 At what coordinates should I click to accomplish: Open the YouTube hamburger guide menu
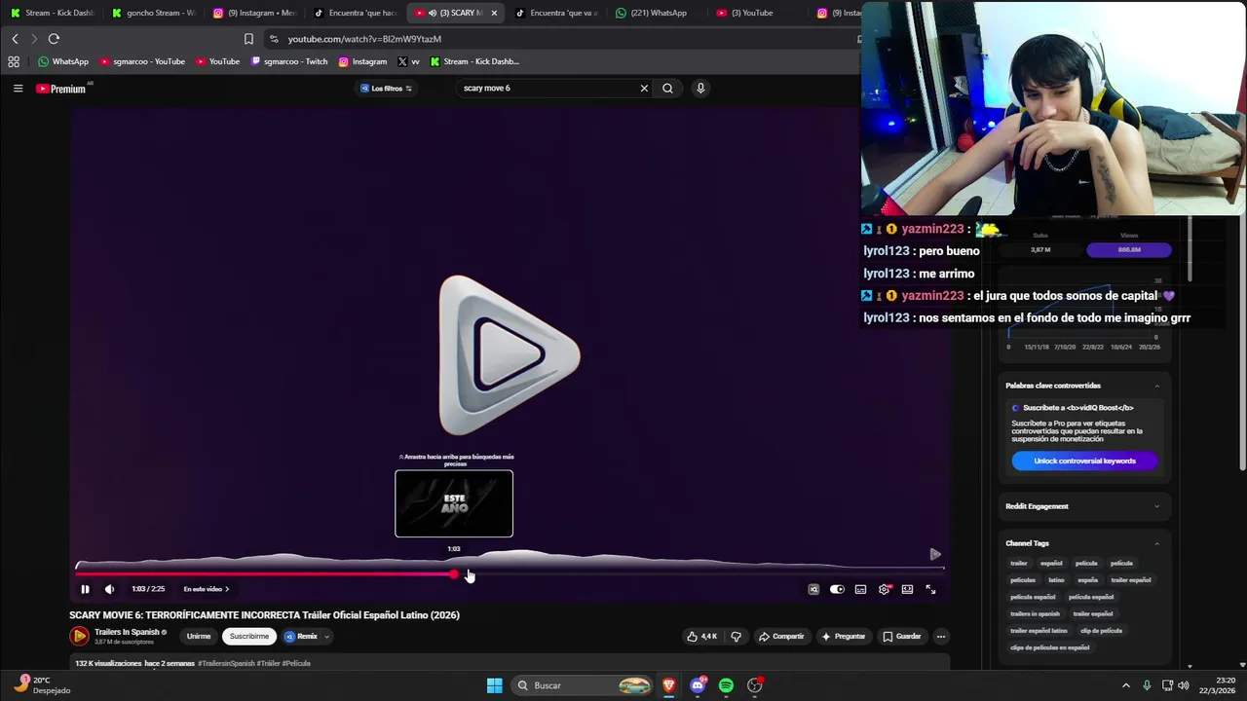18,89
